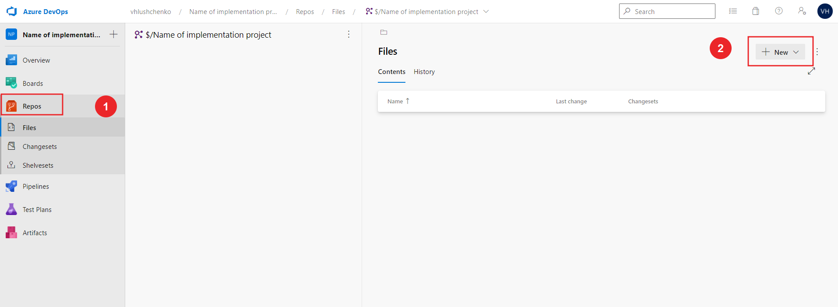This screenshot has height=307, width=838.
Task: Open the User settings icon
Action: point(802,11)
